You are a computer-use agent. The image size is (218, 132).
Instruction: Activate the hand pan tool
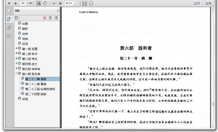click(x=45, y=3)
